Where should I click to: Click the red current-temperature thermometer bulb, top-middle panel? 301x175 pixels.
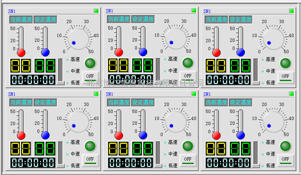(119, 52)
